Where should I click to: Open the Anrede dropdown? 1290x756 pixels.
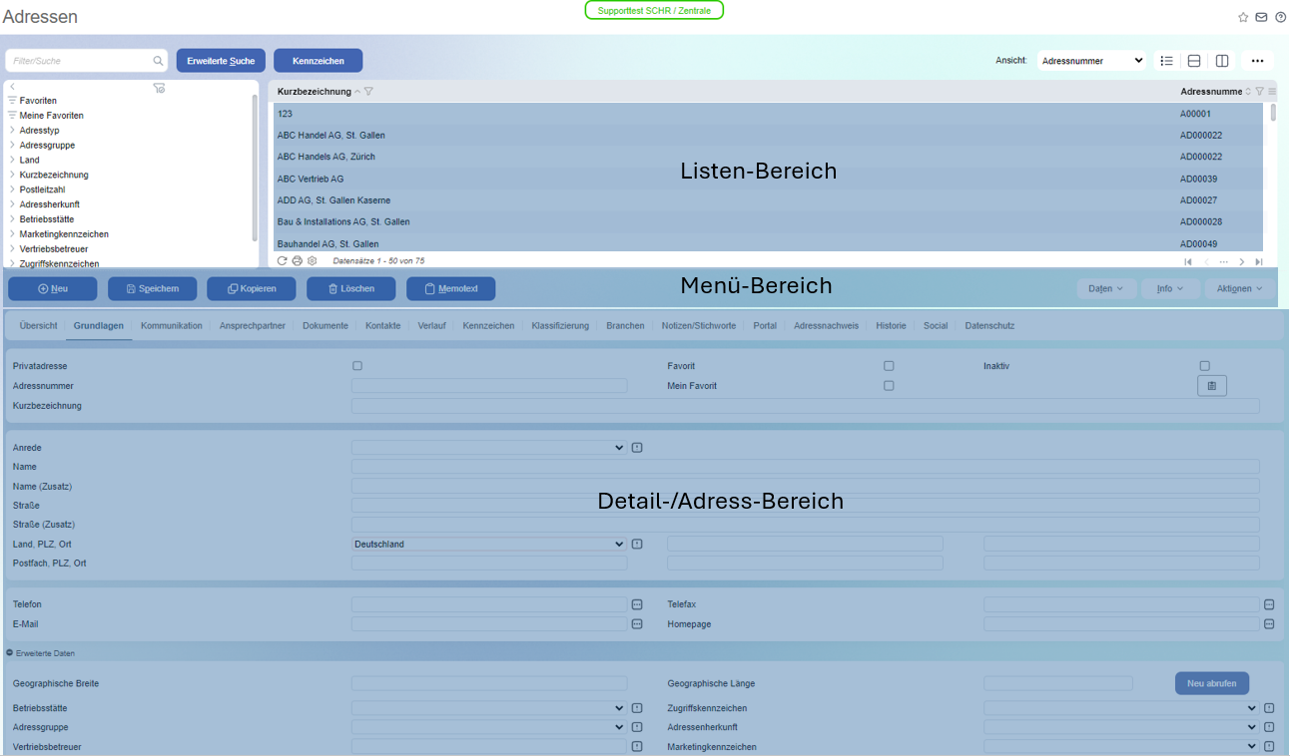488,448
